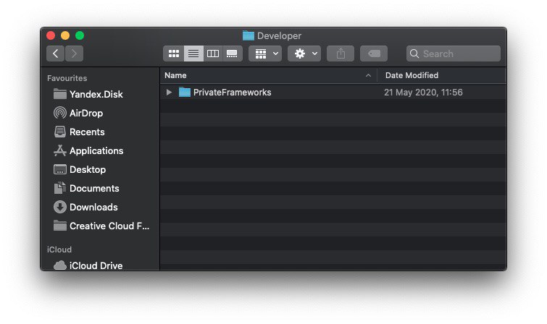The width and height of the screenshot is (547, 324).
Task: Click the Share toolbar button
Action: coord(341,54)
